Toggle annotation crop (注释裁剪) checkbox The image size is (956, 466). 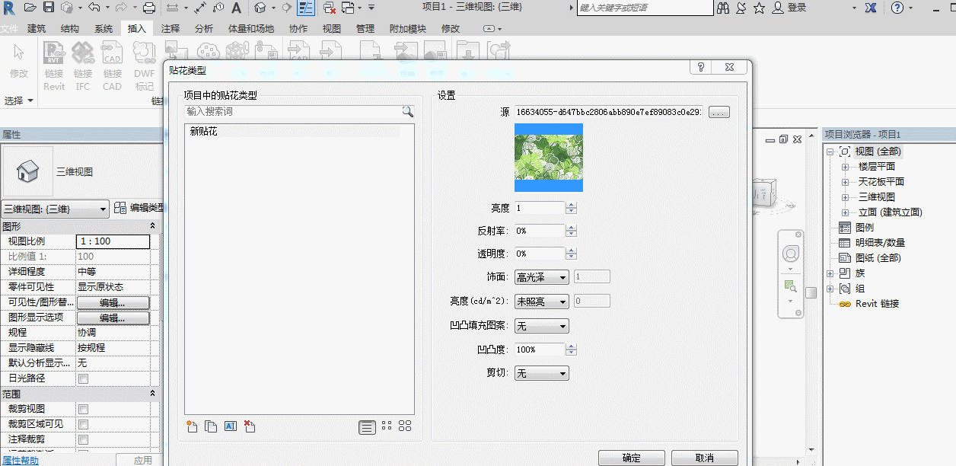click(84, 439)
